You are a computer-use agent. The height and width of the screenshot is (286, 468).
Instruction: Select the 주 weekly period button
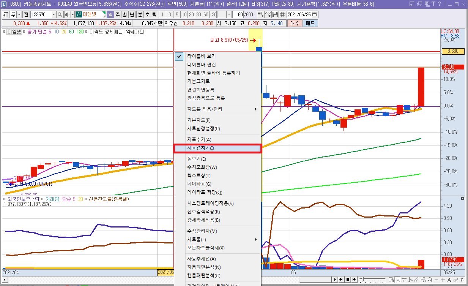tap(118, 14)
